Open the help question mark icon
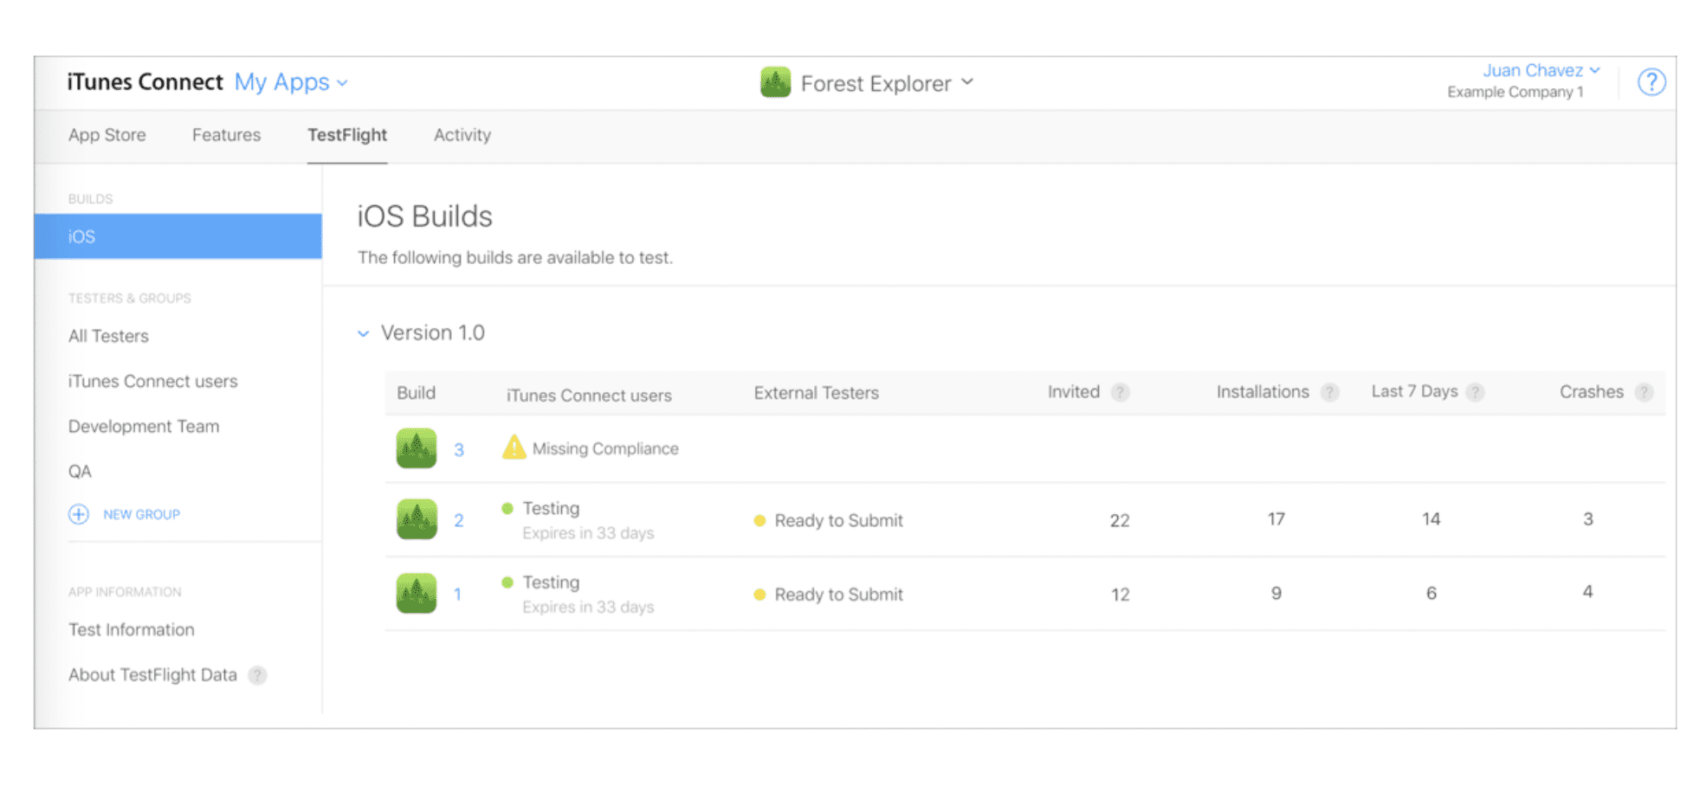This screenshot has height=798, width=1706. coord(1651,82)
